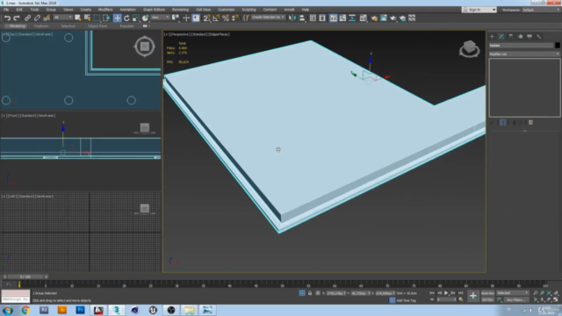Open the Create Selection Set dropdown

[268, 18]
